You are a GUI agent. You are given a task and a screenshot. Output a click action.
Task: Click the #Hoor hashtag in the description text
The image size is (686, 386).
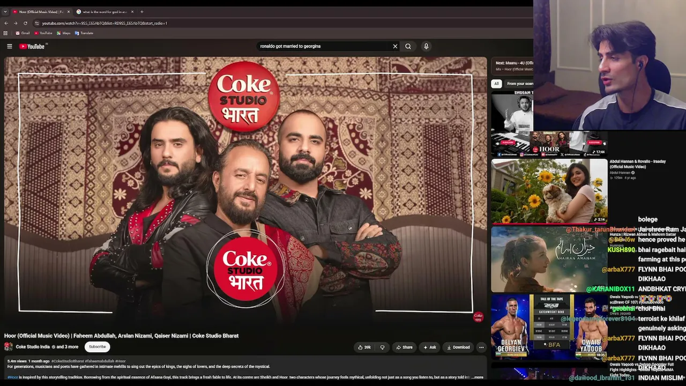click(12, 377)
